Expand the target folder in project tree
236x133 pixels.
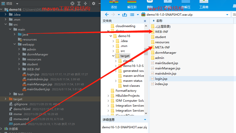point(5,99)
